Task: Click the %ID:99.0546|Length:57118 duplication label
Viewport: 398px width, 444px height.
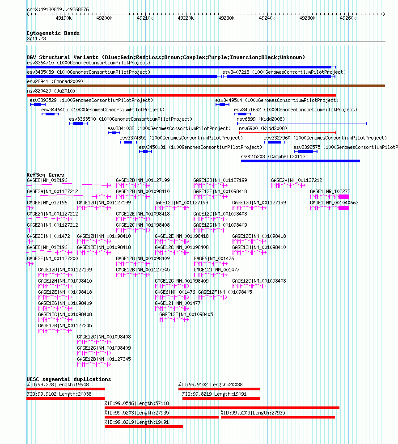Action: point(136,403)
